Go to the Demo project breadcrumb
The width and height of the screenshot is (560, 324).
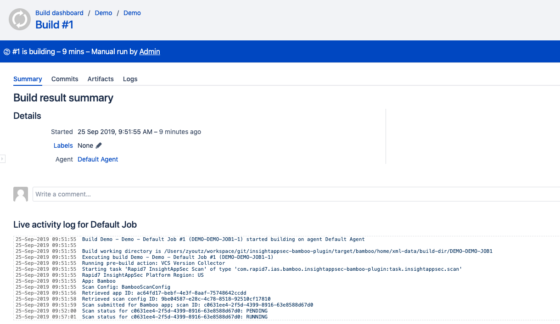[103, 13]
